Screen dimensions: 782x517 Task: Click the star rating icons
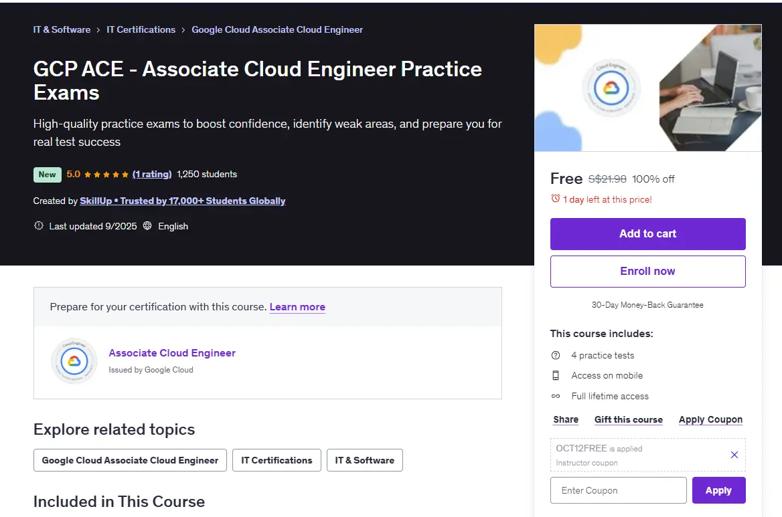(x=106, y=175)
